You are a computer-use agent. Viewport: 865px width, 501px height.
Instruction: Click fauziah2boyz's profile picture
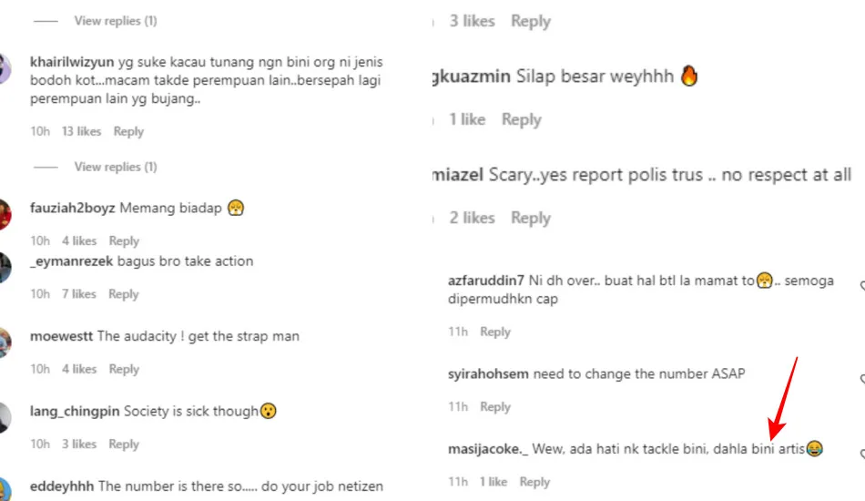click(5, 215)
